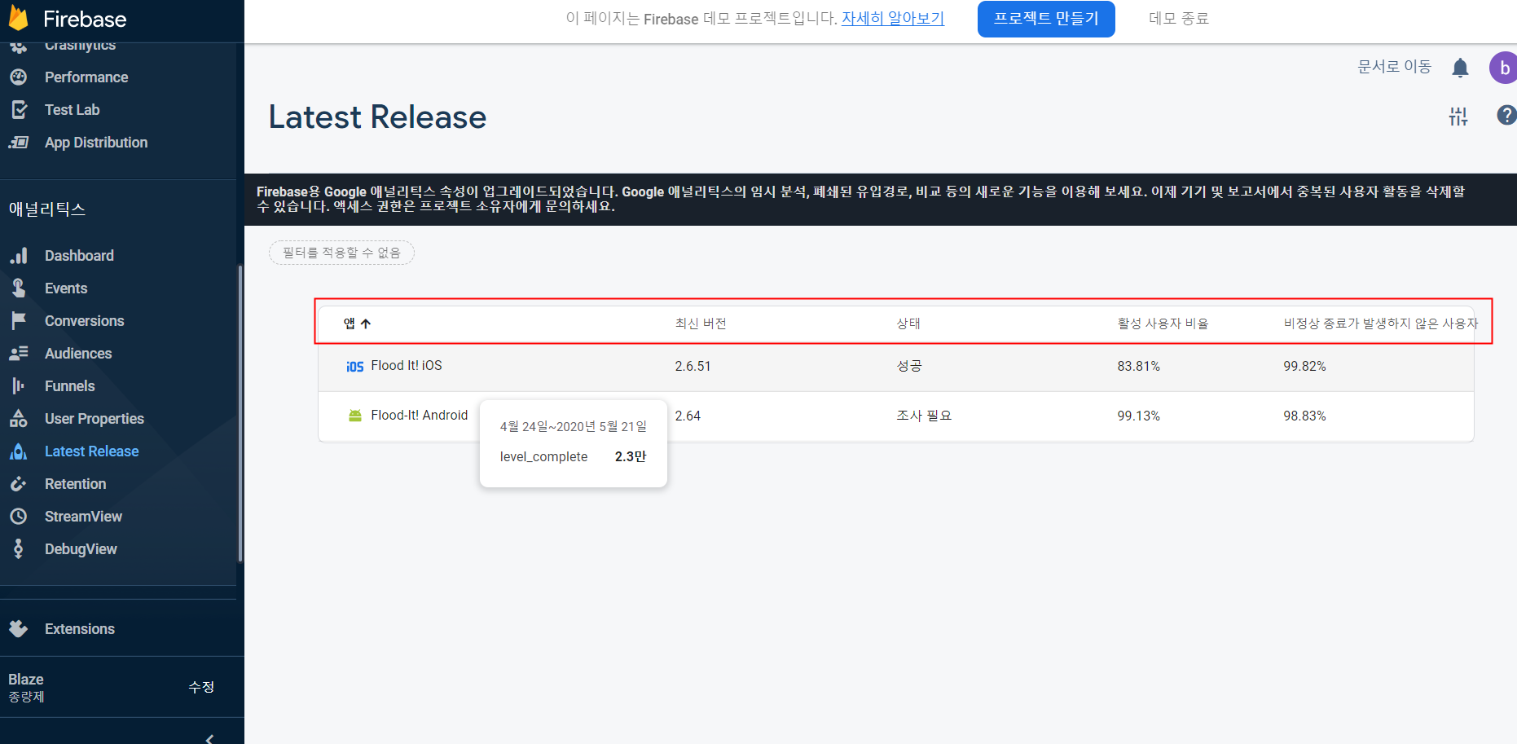Click the Audiences people icon
1517x744 pixels.
pyautogui.click(x=18, y=354)
